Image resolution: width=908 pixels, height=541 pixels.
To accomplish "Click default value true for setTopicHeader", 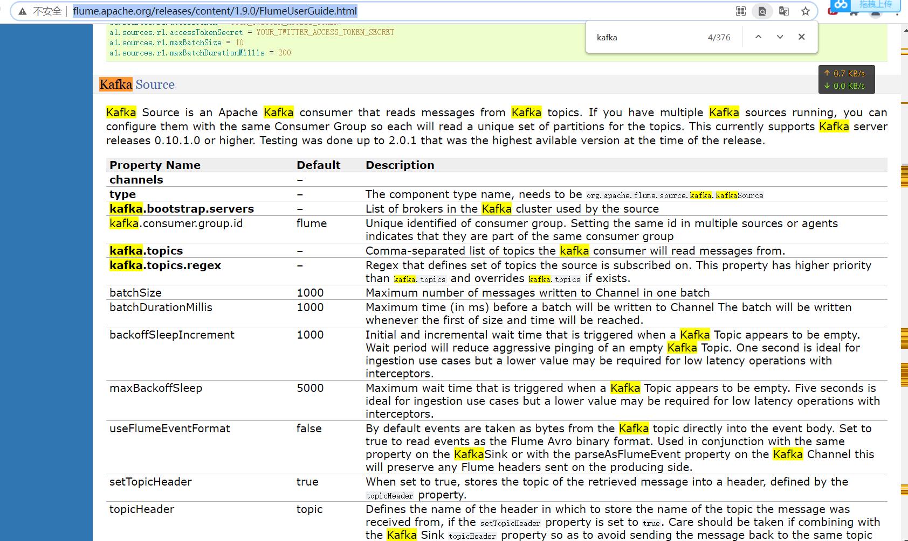I will 307,482.
